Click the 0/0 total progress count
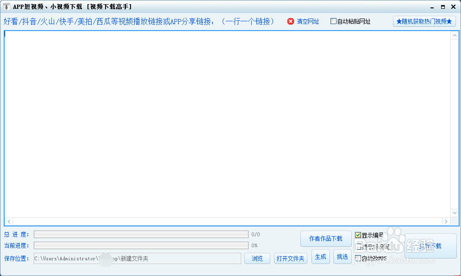 click(255, 234)
